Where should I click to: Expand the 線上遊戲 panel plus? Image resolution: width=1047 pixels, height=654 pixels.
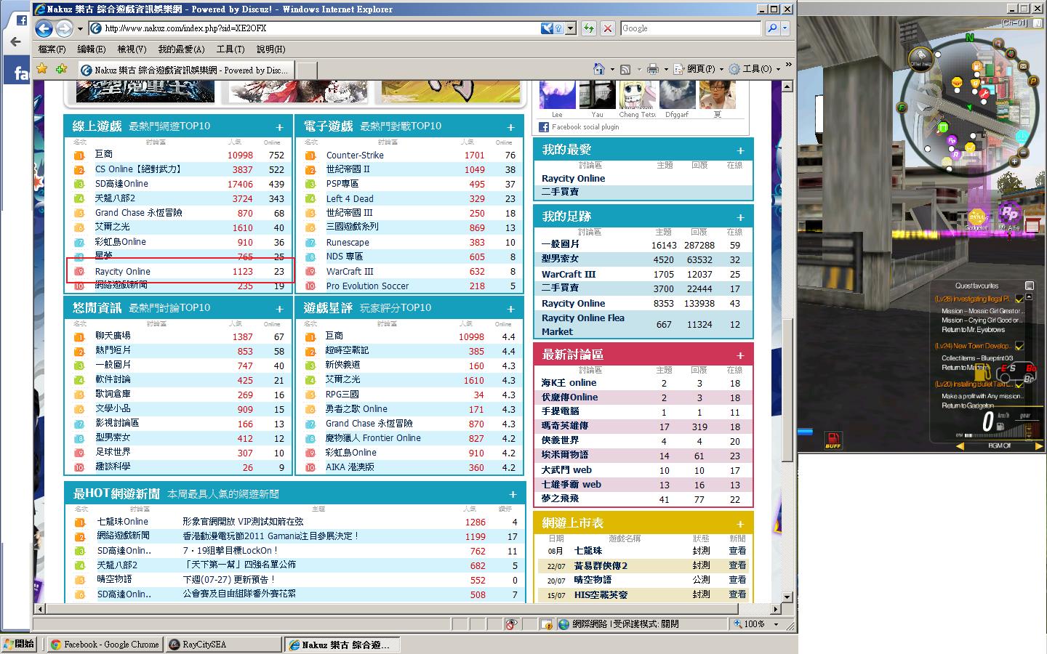pyautogui.click(x=279, y=127)
